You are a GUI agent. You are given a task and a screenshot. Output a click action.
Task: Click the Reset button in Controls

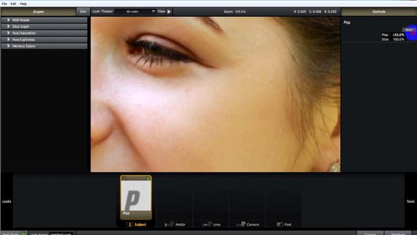coord(409,30)
